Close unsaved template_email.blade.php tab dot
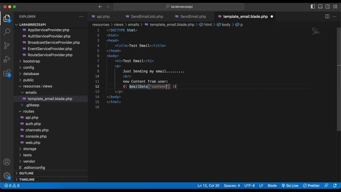 (272, 17)
